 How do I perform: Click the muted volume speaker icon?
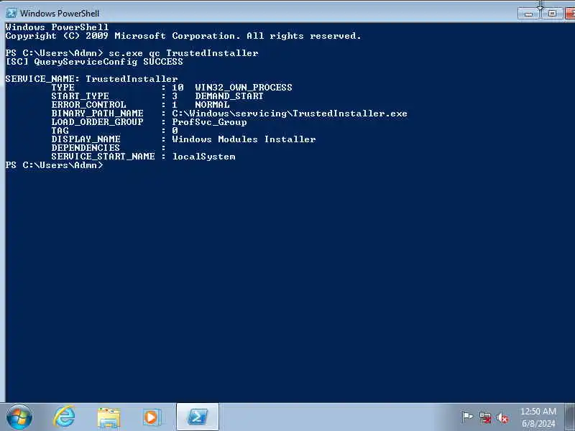click(502, 417)
